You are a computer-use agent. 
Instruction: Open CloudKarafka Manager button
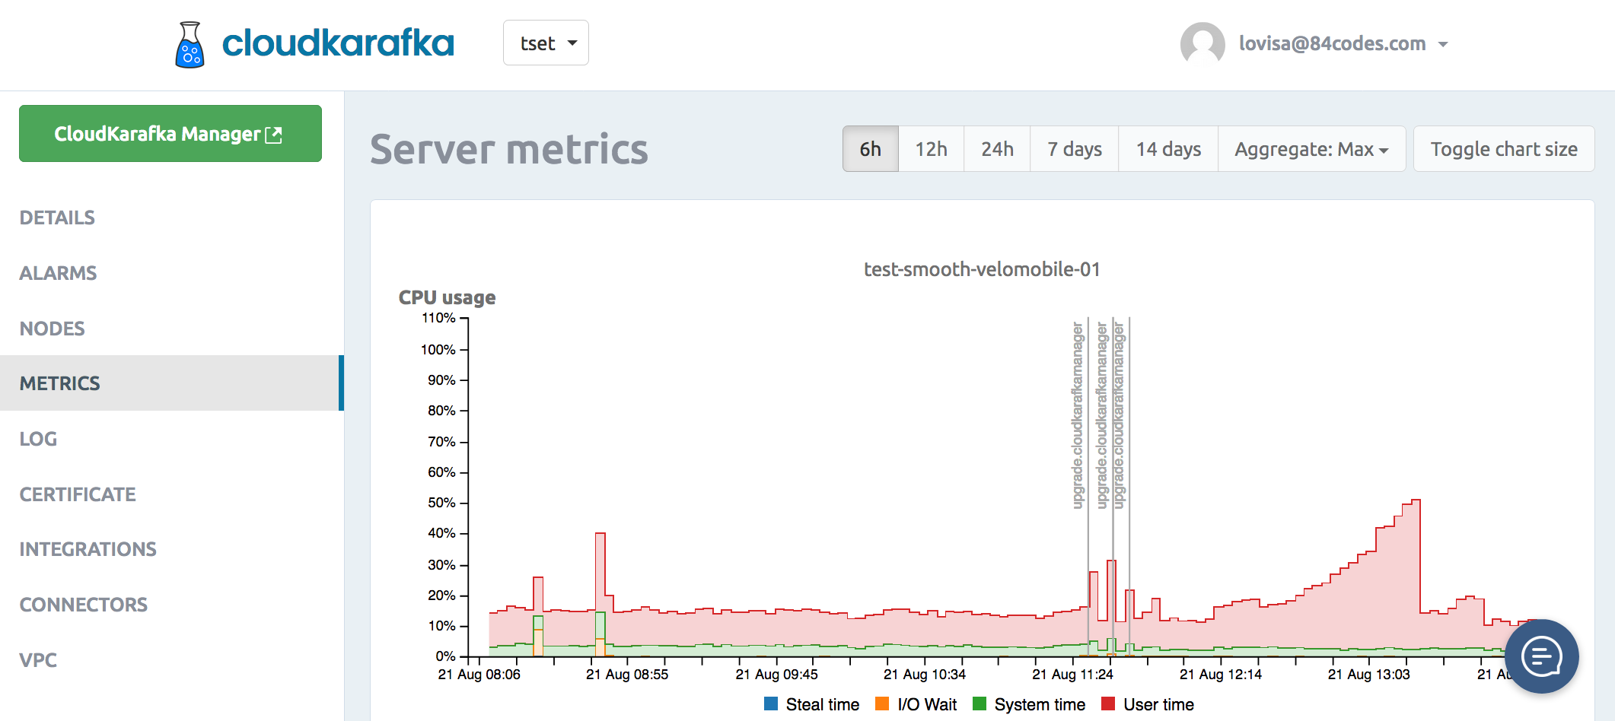170,134
